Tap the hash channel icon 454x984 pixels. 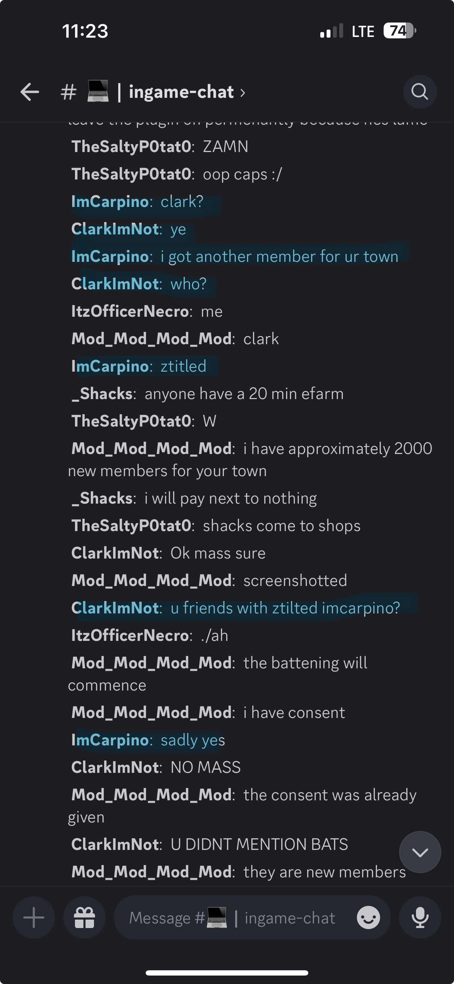click(69, 92)
